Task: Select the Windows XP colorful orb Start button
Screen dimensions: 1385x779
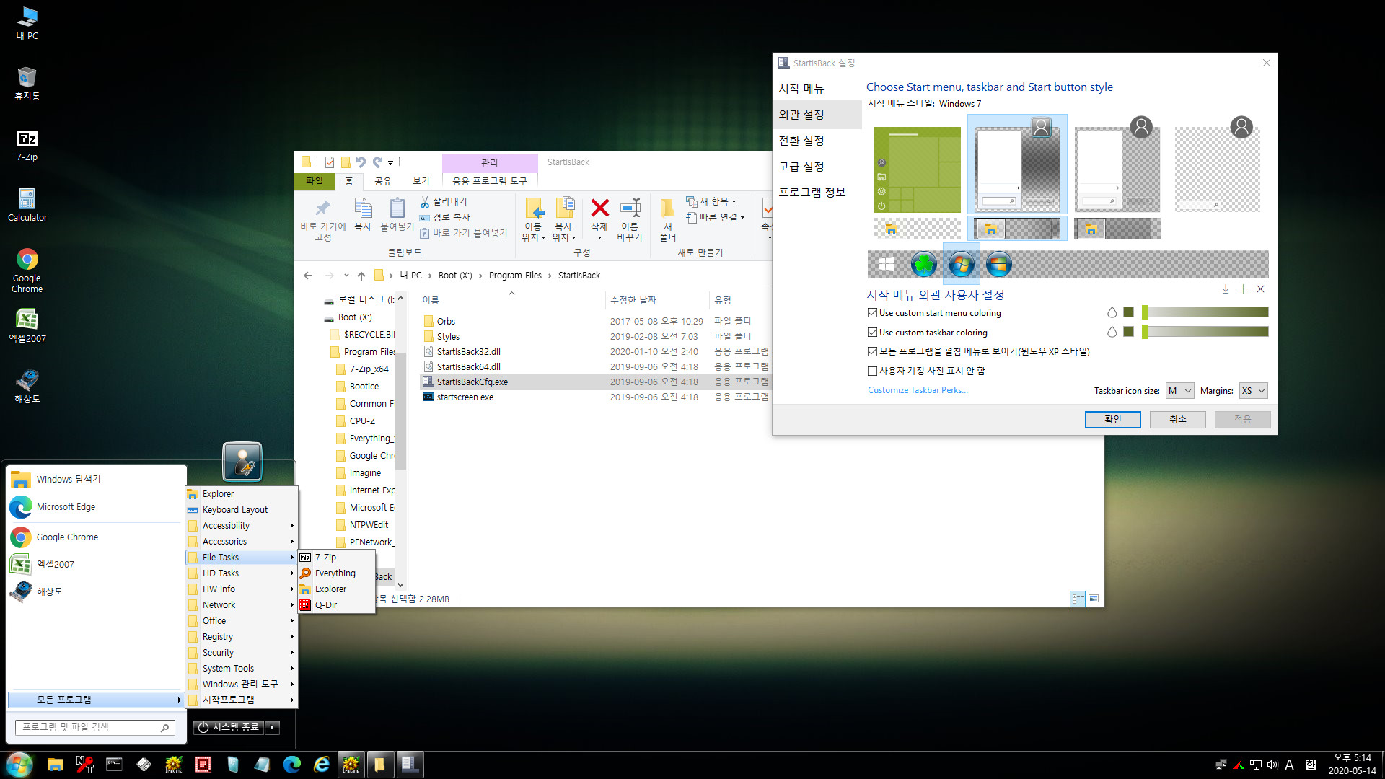Action: (x=998, y=265)
